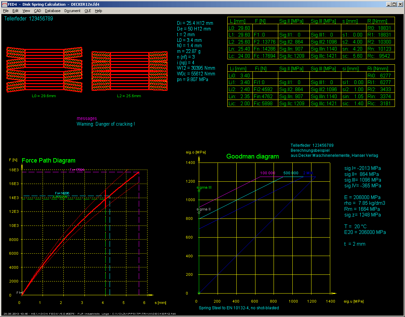The image size is (405, 317).
Task: Open the Edit menu
Action: point(15,11)
